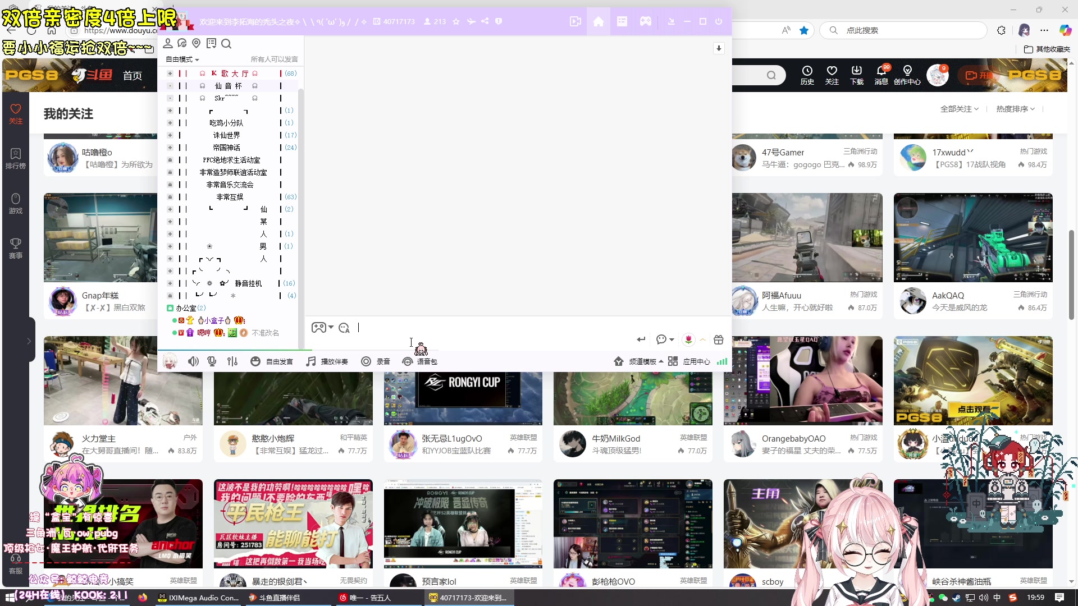1078x606 pixels.
Task: Open the 全部关注 filter dropdown
Action: click(x=960, y=109)
